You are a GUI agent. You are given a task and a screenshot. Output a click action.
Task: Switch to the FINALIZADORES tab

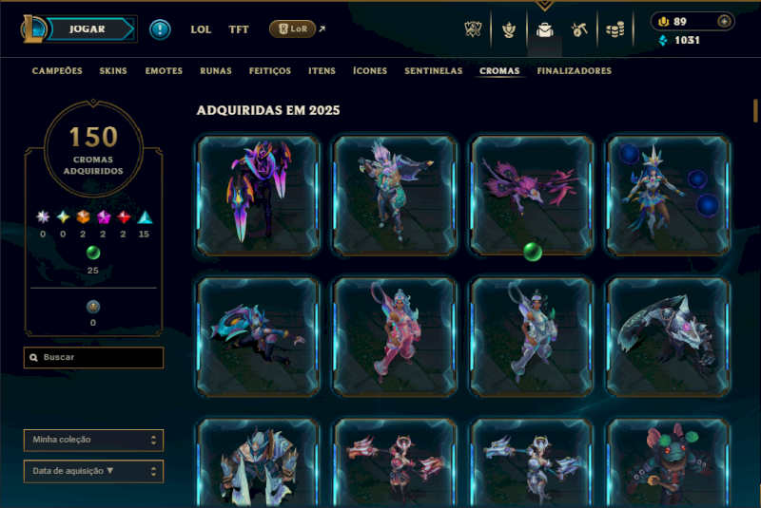[575, 71]
